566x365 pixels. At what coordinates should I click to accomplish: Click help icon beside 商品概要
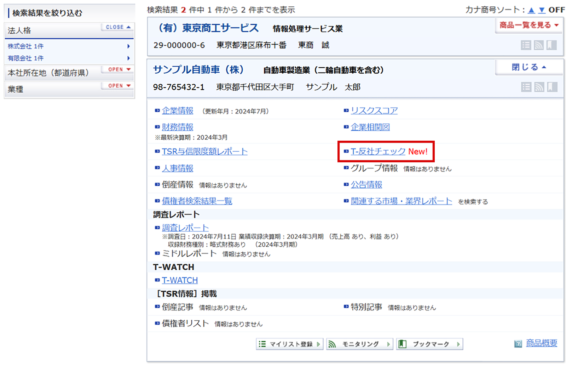[x=518, y=344]
